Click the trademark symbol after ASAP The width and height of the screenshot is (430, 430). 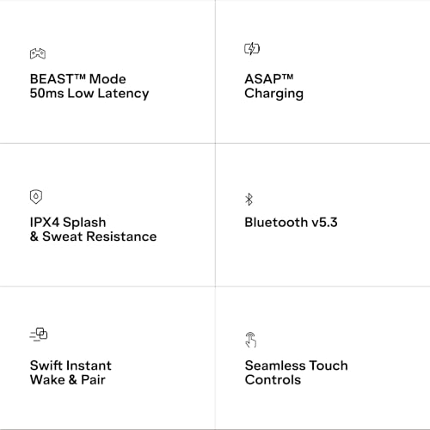point(287,77)
